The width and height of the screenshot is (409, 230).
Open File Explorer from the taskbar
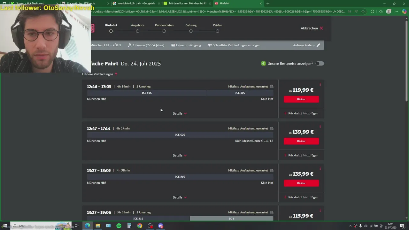98,226
